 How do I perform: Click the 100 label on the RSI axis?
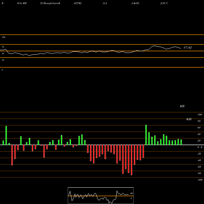[3, 37]
